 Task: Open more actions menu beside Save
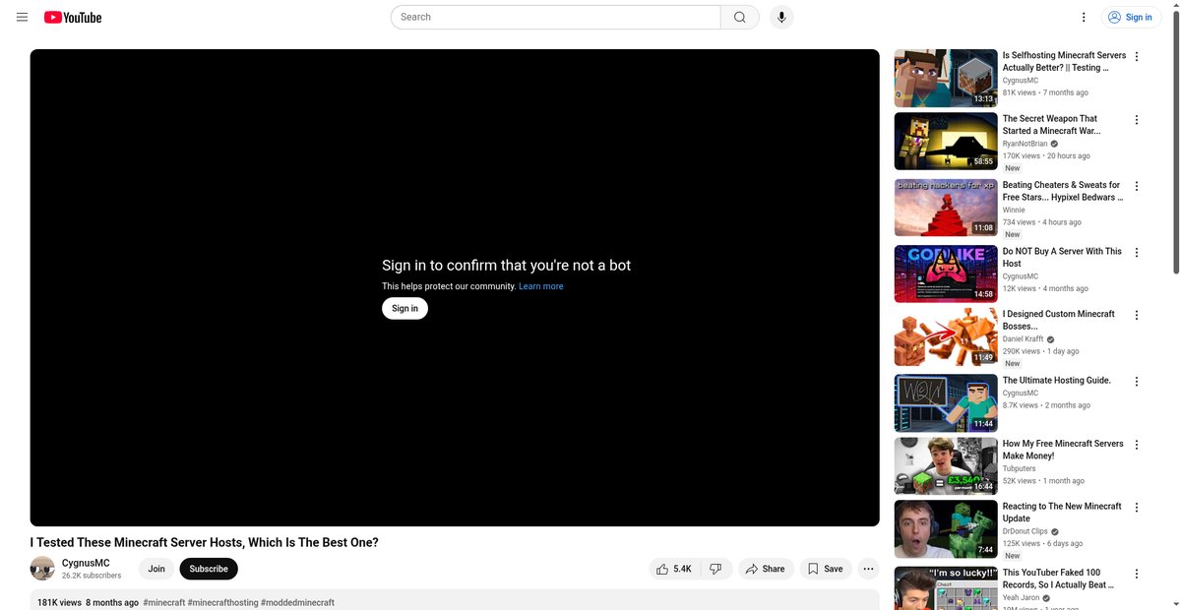pyautogui.click(x=868, y=569)
